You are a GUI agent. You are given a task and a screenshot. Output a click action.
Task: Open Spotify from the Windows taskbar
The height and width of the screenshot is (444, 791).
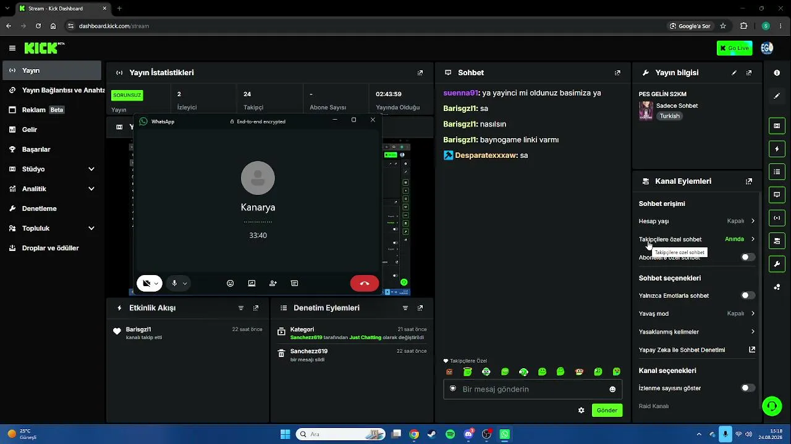tap(450, 434)
